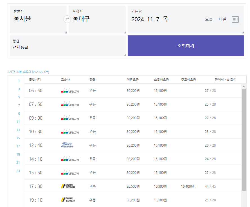This screenshot has height=207, width=250.
Task: Click the scroll-up arrow of the timetable
Action: click(x=244, y=87)
